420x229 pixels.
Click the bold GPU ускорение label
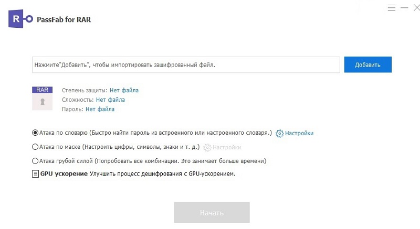(x=64, y=173)
